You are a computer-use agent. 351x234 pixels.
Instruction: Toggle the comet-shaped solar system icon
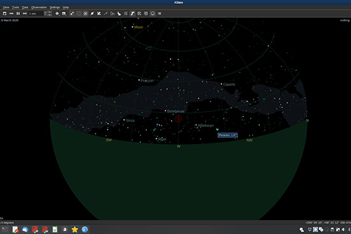(x=92, y=13)
